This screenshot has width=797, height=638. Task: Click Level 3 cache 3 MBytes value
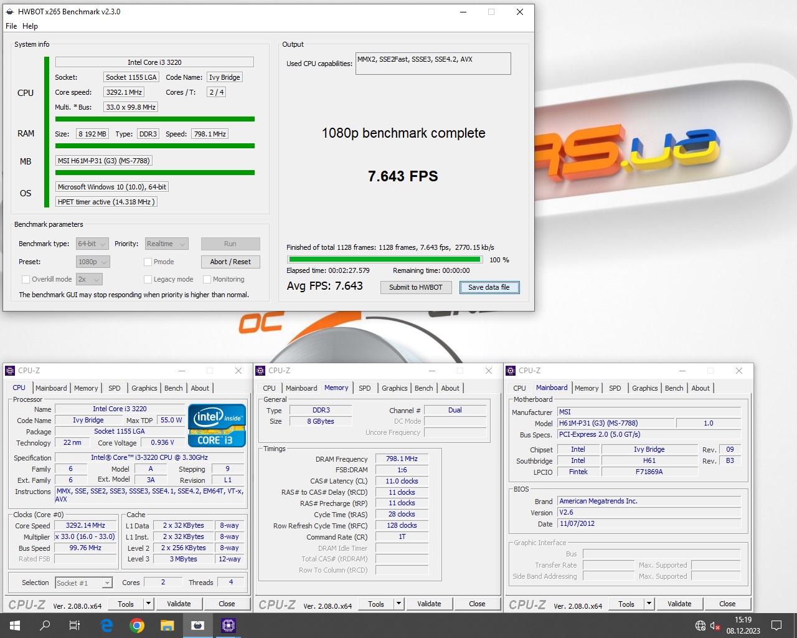[184, 559]
